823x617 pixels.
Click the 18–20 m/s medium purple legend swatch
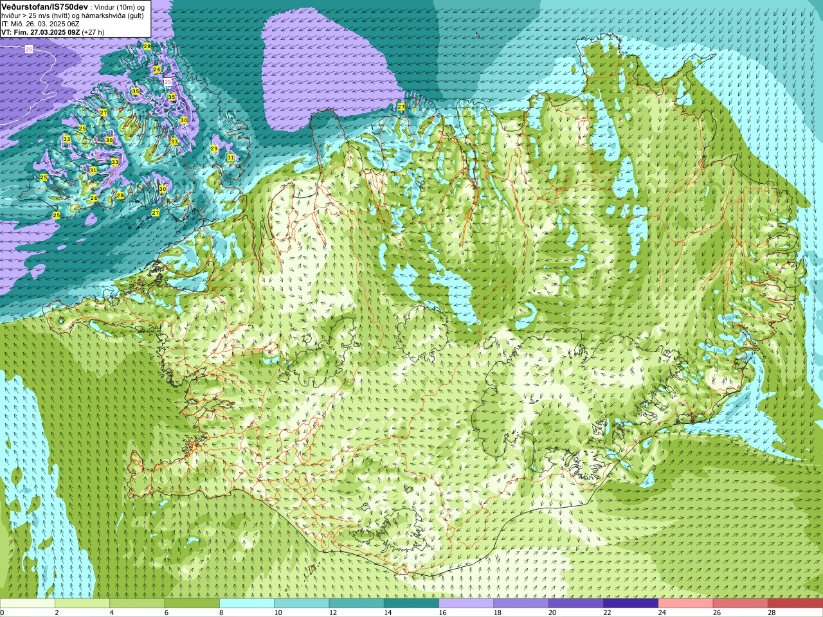click(521, 604)
